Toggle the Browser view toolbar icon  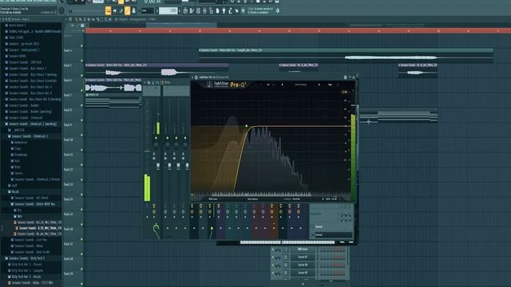[211, 10]
